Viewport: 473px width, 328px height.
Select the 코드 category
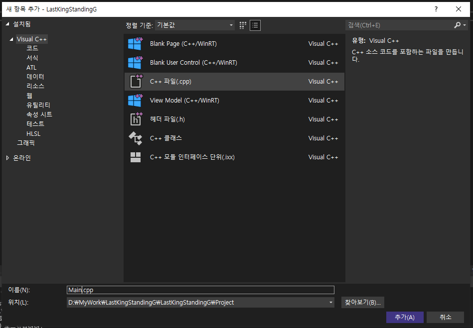click(x=32, y=48)
